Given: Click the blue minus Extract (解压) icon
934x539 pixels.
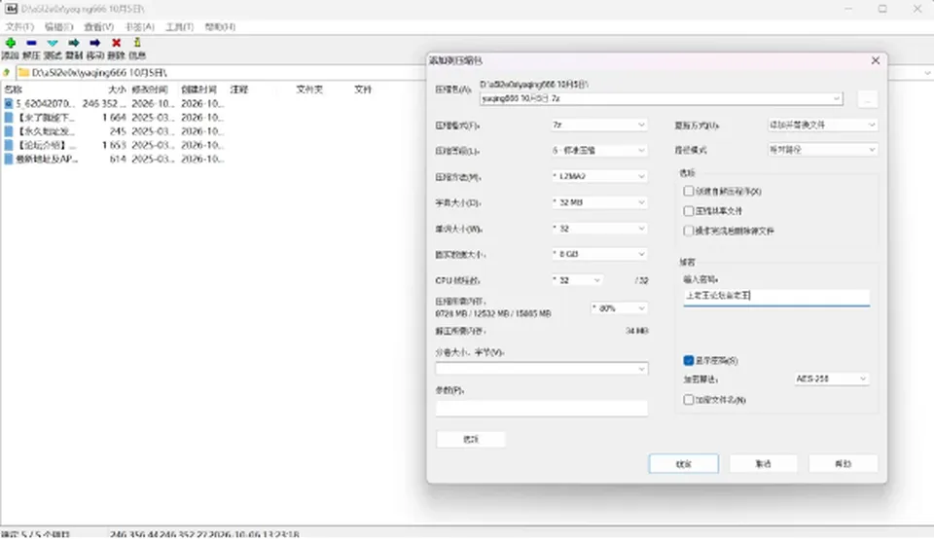Looking at the screenshot, I should coord(31,43).
